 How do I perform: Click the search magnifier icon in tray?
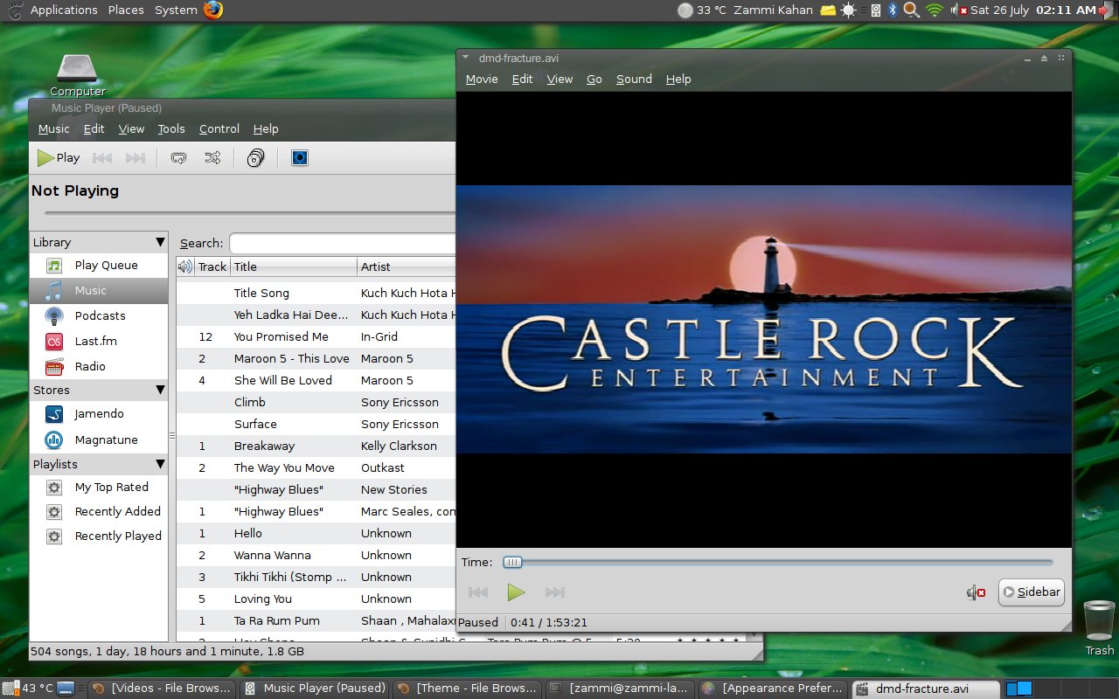click(912, 10)
